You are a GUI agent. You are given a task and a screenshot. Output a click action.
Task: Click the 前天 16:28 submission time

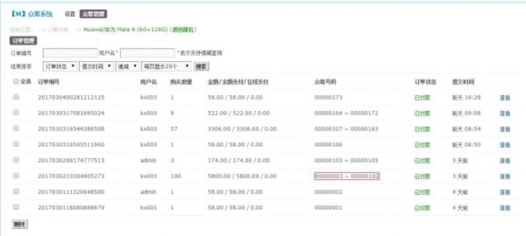tap(466, 98)
